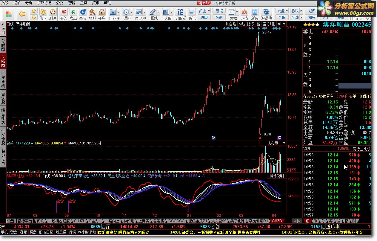This screenshot has width=377, height=241.
Task: Open the 自选股 folder icon
Action: [113, 12]
